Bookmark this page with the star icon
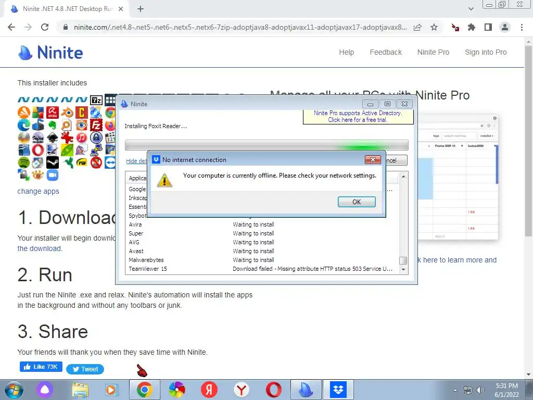533x400 pixels. point(434,27)
